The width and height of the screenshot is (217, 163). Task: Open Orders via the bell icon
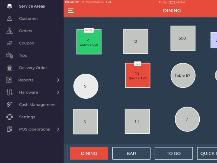coord(9,31)
